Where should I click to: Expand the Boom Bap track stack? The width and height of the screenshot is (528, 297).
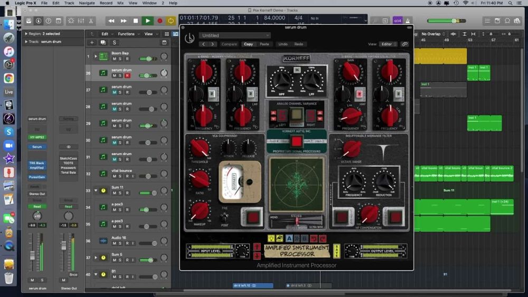pyautogui.click(x=96, y=56)
